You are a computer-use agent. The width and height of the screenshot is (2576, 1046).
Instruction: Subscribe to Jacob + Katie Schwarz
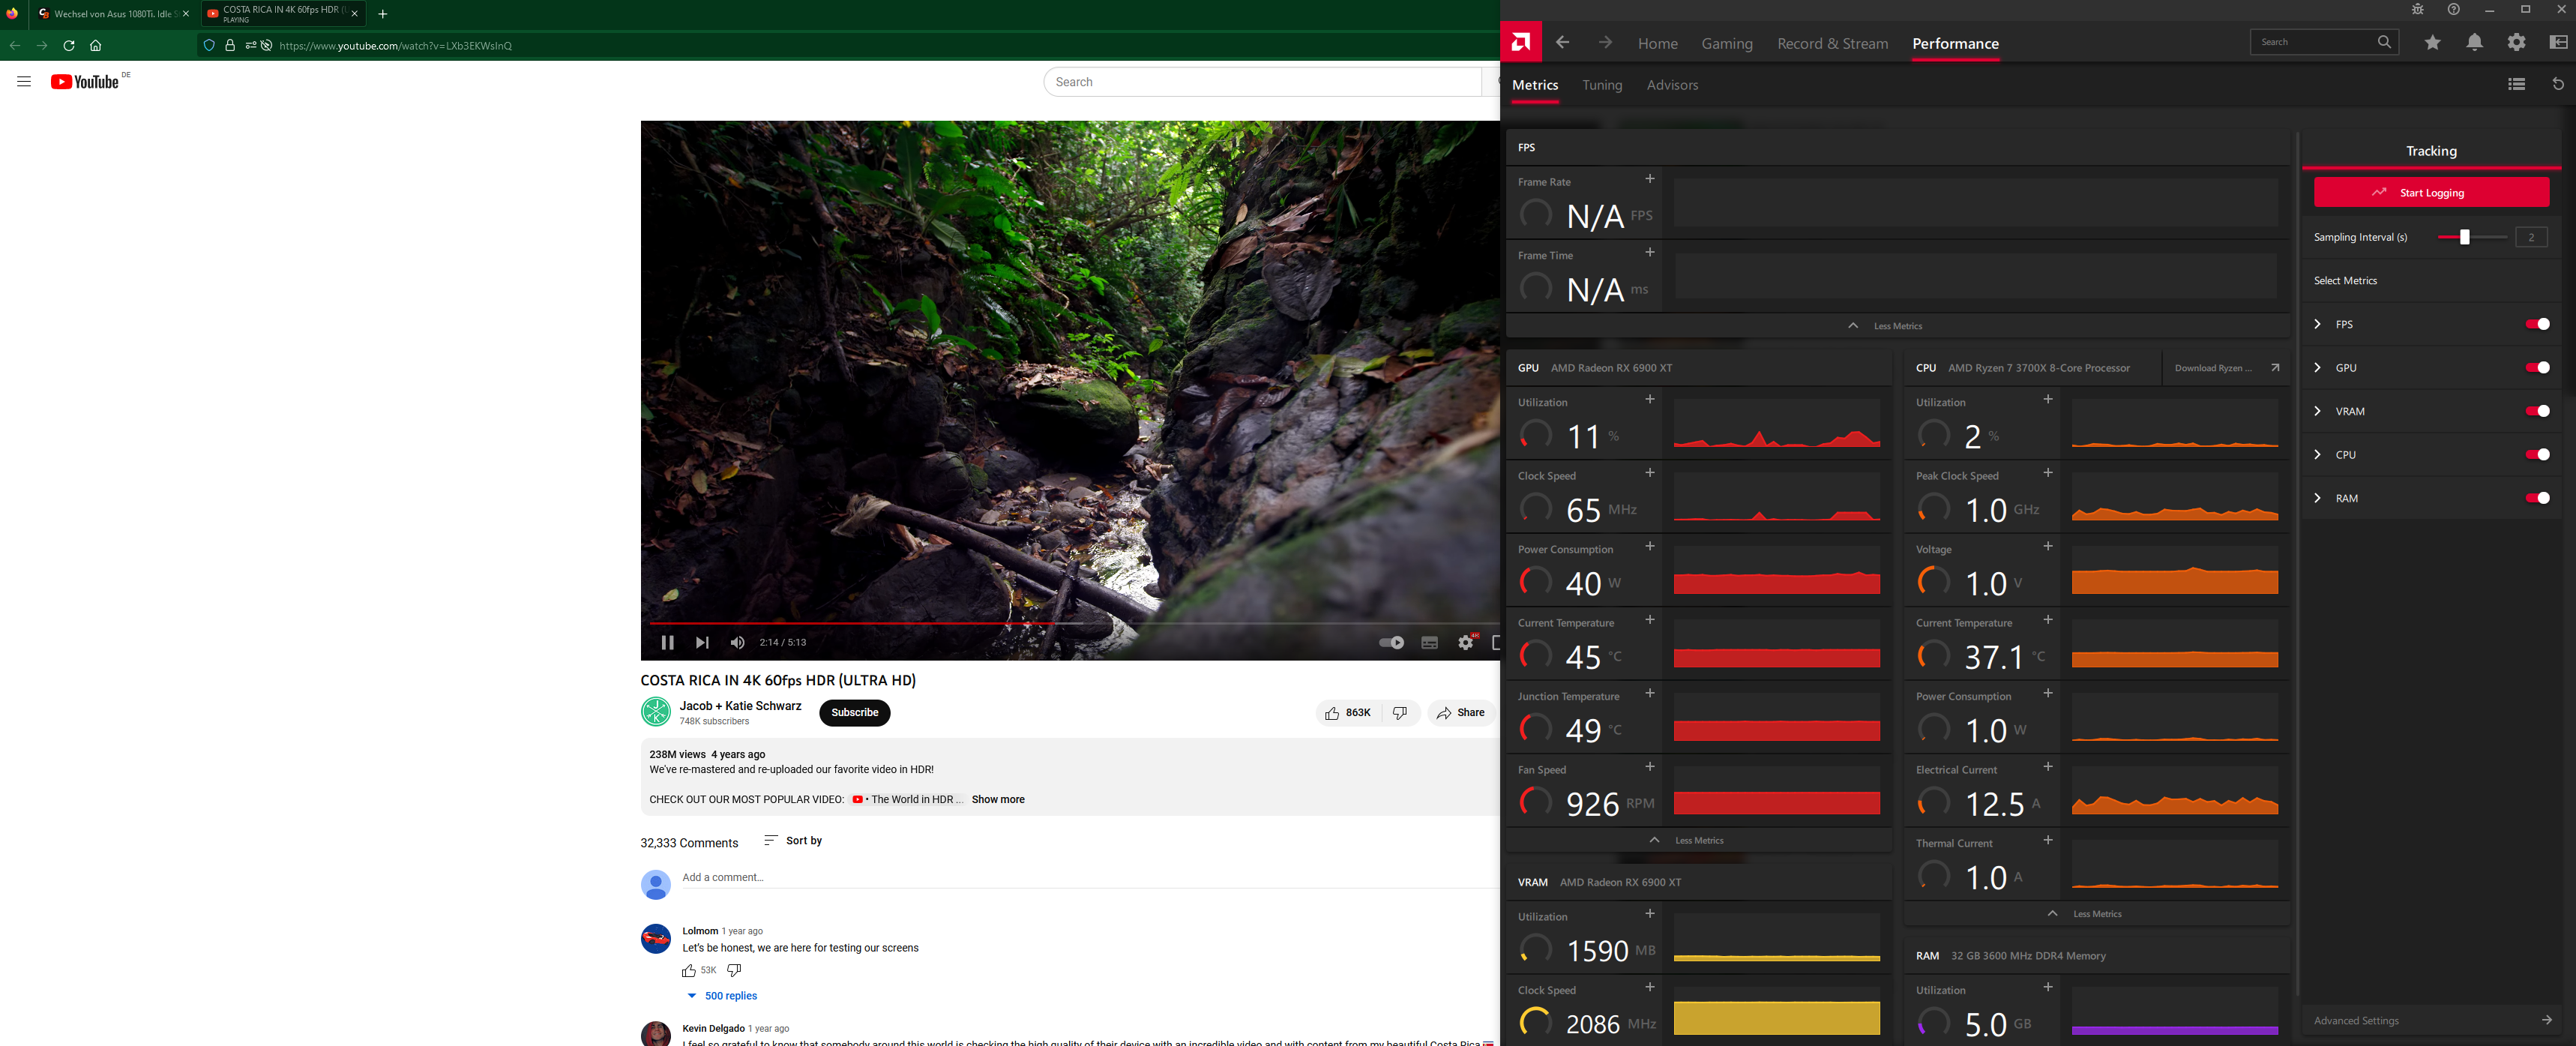pyautogui.click(x=854, y=712)
